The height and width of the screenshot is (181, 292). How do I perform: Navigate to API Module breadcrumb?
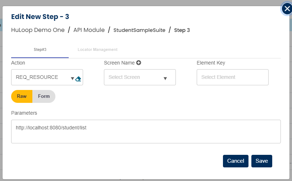(x=89, y=30)
